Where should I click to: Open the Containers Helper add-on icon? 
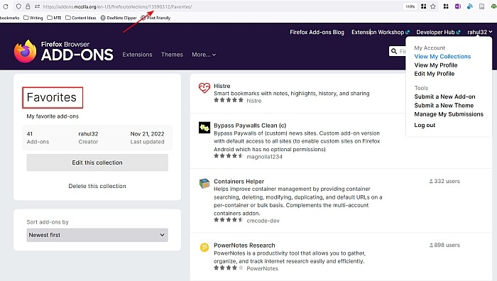[x=204, y=183]
